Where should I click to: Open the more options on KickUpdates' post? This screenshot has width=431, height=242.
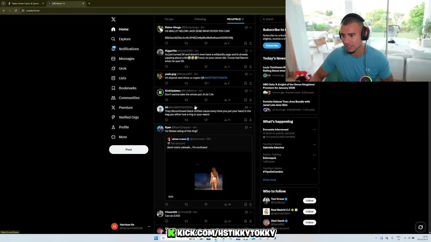[250, 91]
